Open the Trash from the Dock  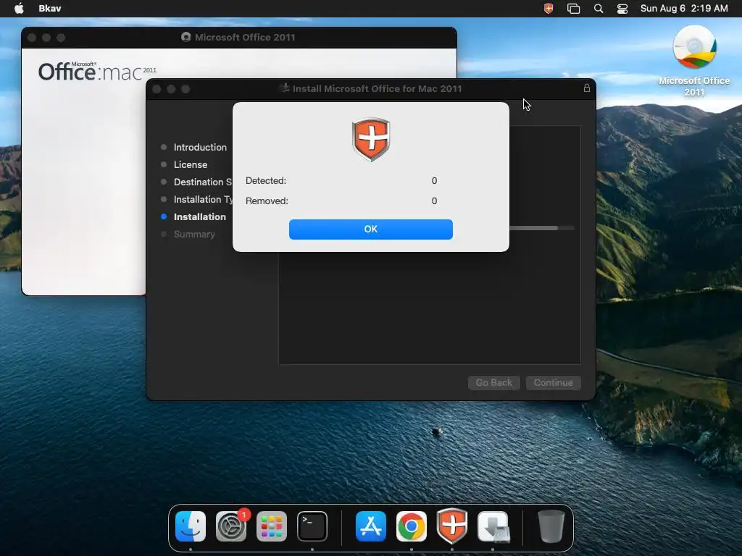(551, 526)
